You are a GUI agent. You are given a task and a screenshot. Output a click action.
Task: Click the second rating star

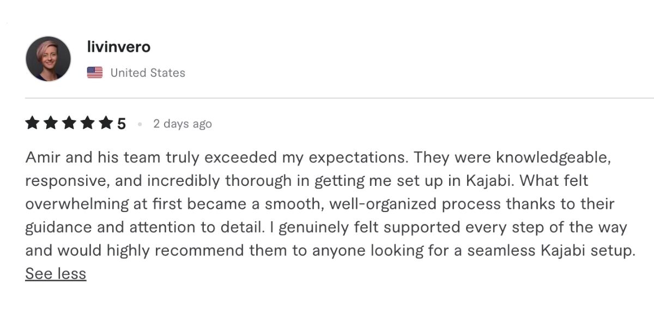click(x=51, y=124)
